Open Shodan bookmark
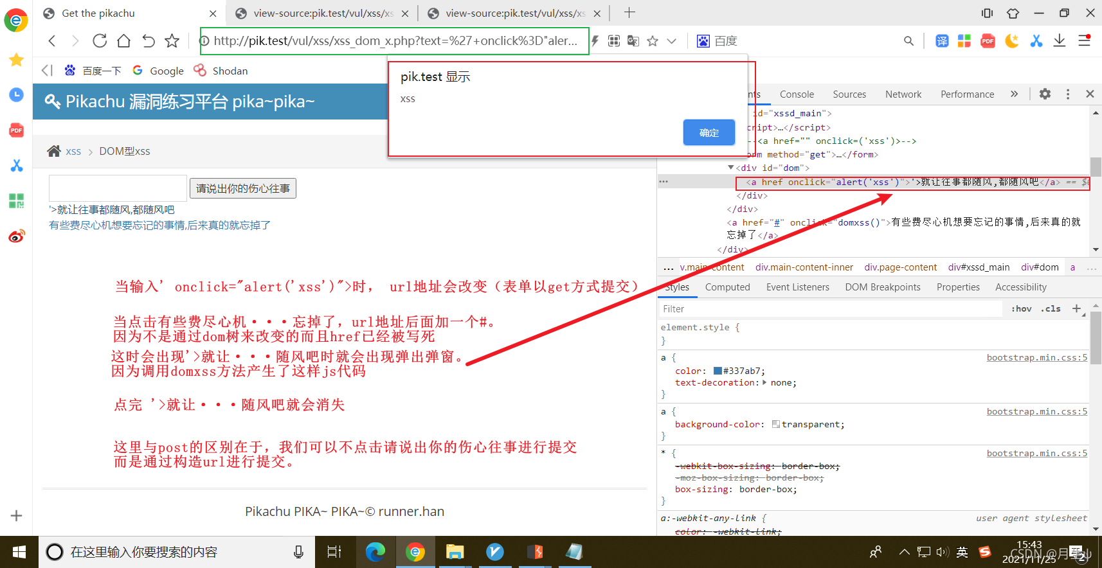The image size is (1102, 568). coord(221,71)
